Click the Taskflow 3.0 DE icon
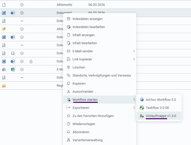The height and width of the screenshot is (145, 191). (x=142, y=108)
